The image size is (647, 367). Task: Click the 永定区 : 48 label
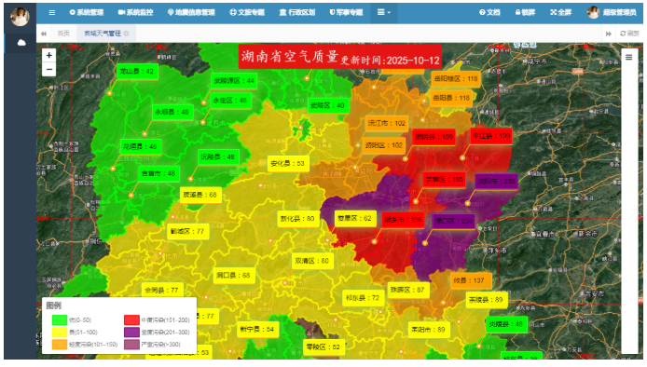[x=230, y=101]
